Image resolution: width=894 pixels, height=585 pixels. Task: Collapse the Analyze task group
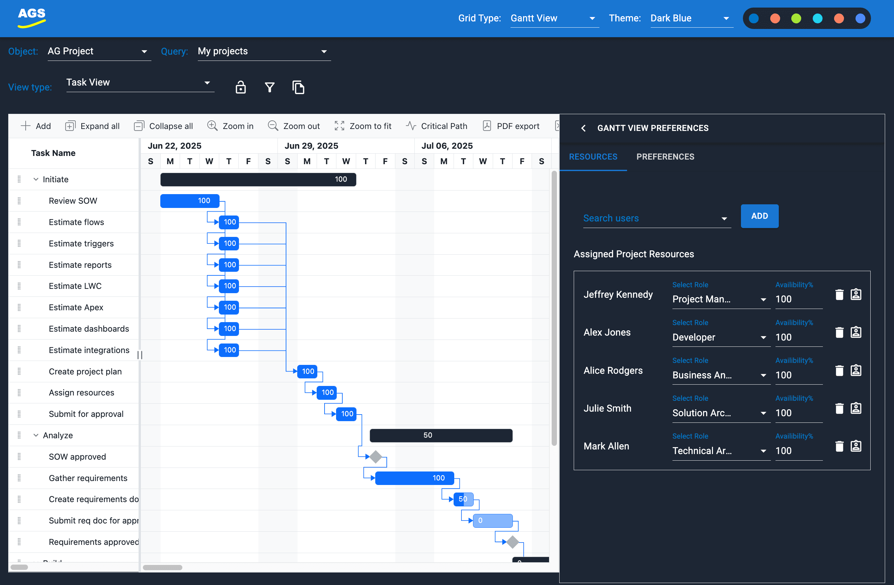coord(36,435)
